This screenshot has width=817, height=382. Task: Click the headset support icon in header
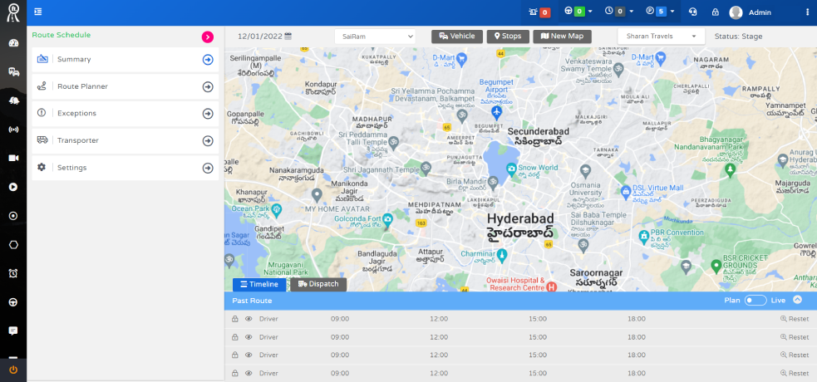692,12
